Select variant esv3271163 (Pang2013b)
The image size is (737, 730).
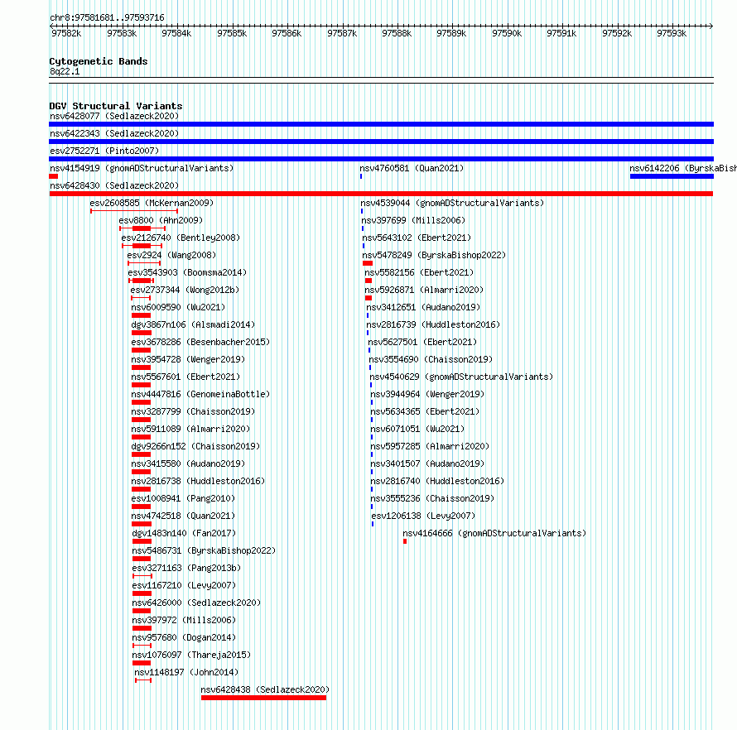[x=186, y=568]
